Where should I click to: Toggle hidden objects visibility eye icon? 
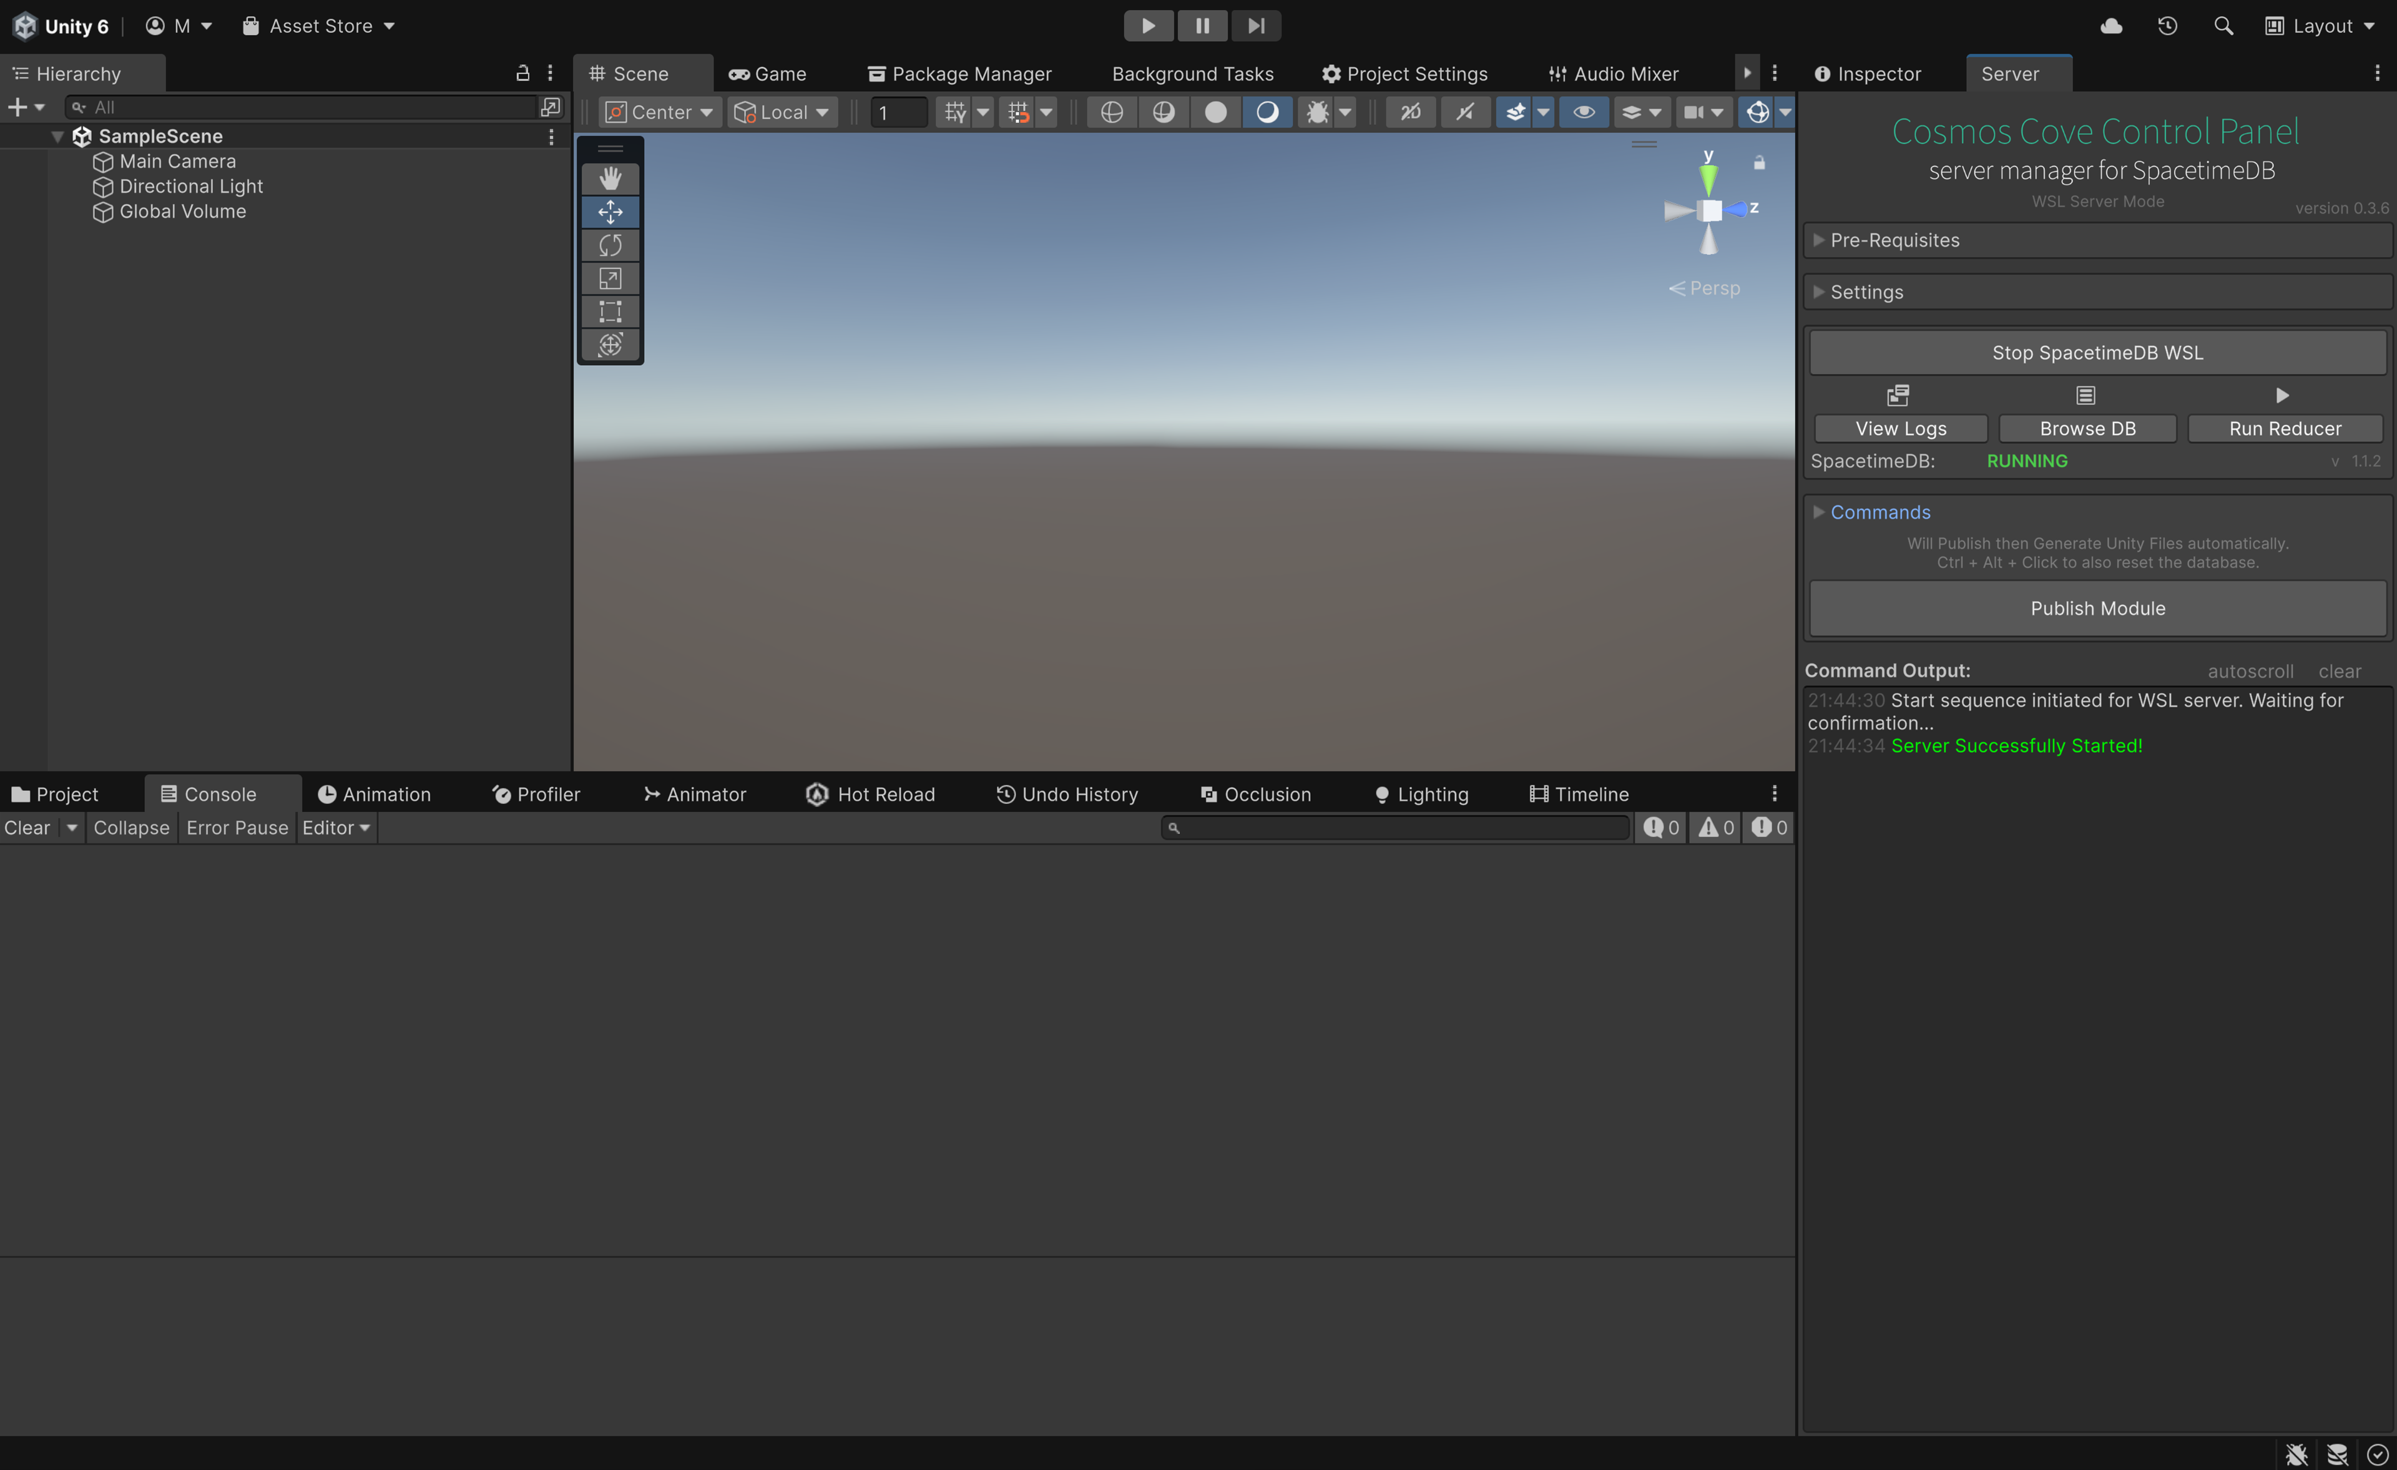pos(1584,112)
